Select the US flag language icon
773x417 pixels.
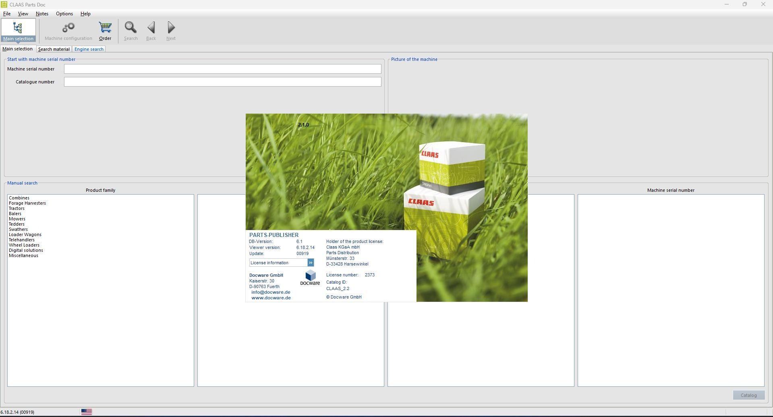pyautogui.click(x=87, y=412)
